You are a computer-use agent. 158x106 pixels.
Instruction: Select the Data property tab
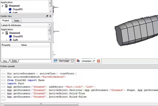[x=14, y=61]
